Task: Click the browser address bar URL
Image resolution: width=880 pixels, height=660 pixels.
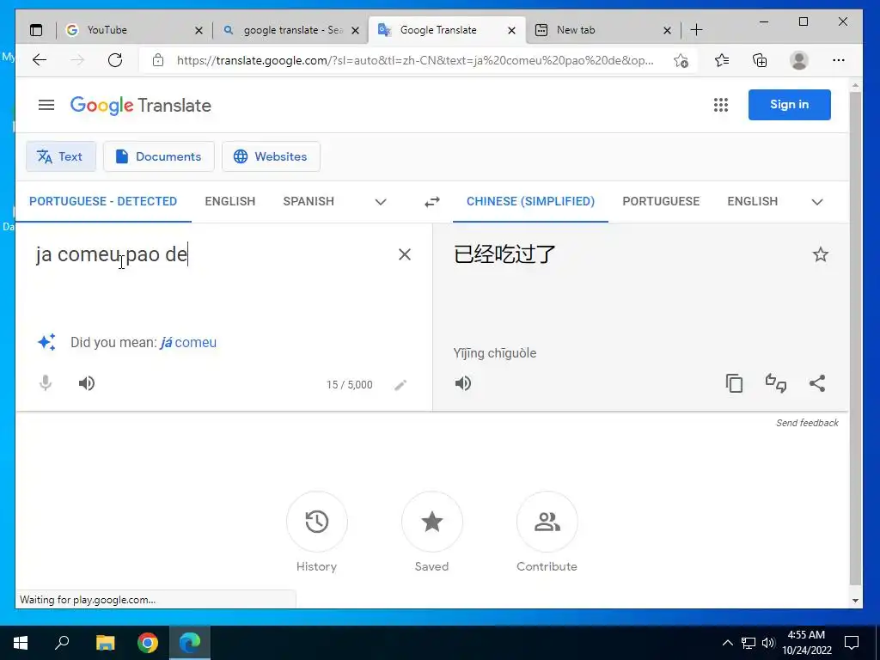Action: [x=415, y=60]
